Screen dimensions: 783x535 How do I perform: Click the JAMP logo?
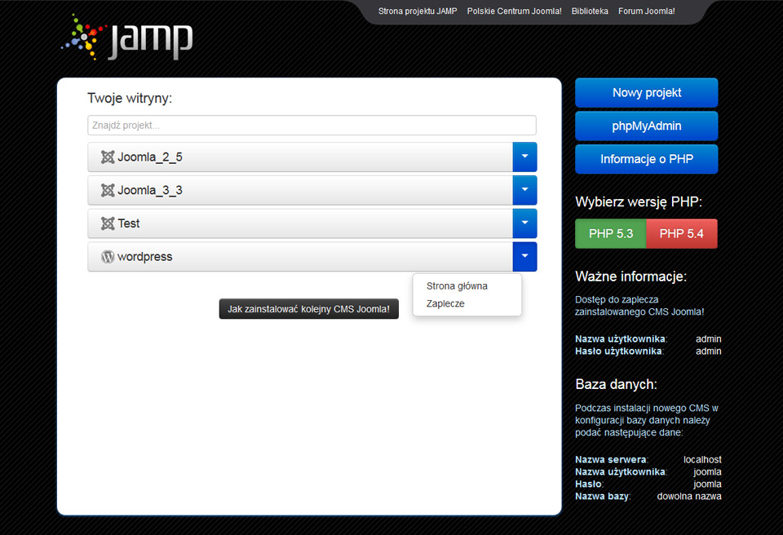coord(127,38)
